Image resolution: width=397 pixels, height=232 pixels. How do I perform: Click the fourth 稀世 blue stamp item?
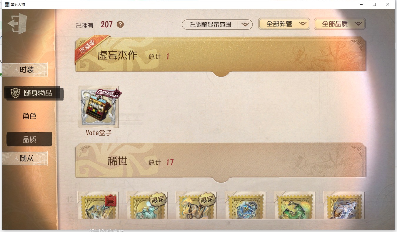(x=245, y=205)
